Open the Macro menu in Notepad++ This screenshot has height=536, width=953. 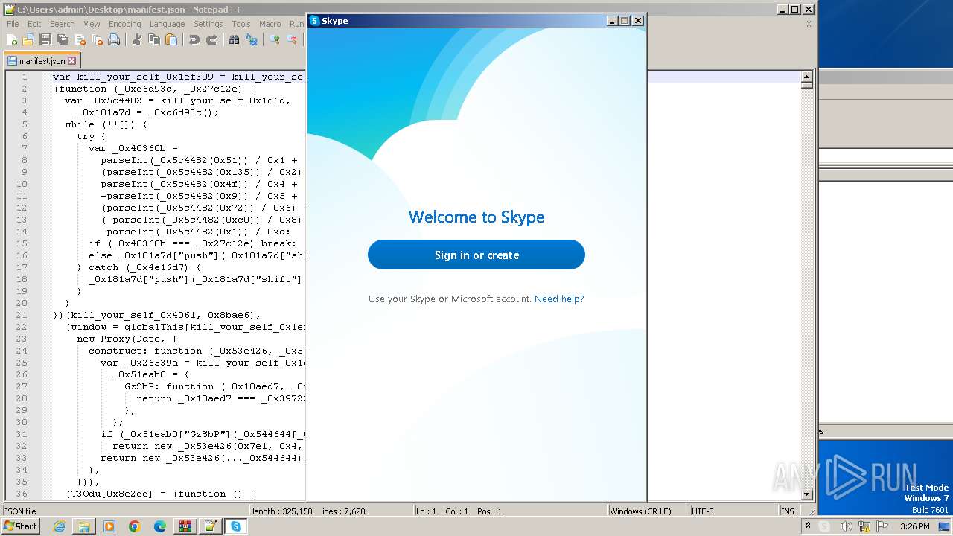270,24
